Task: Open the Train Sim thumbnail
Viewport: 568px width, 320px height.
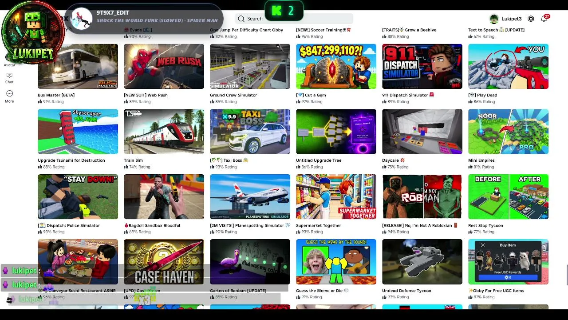Action: click(x=164, y=132)
